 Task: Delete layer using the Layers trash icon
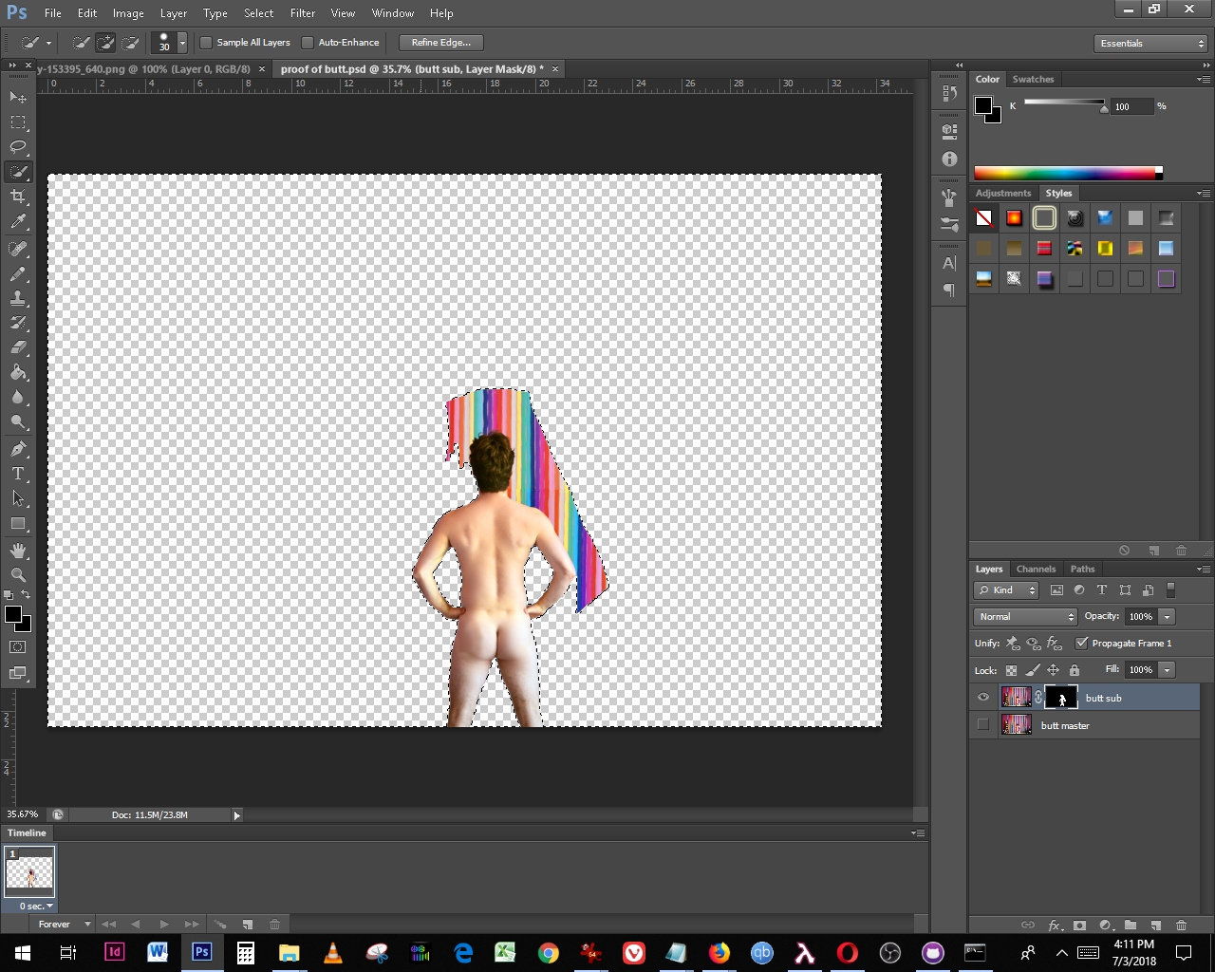(x=1181, y=925)
